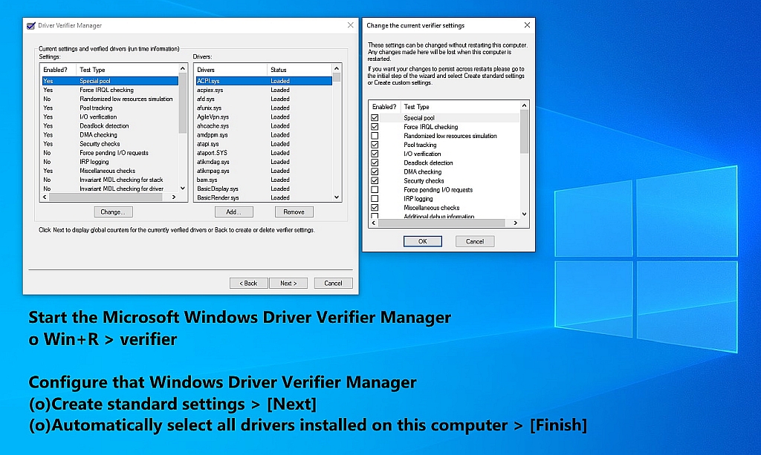Toggle the DMA checking checkbox
The image size is (761, 455).
(375, 171)
